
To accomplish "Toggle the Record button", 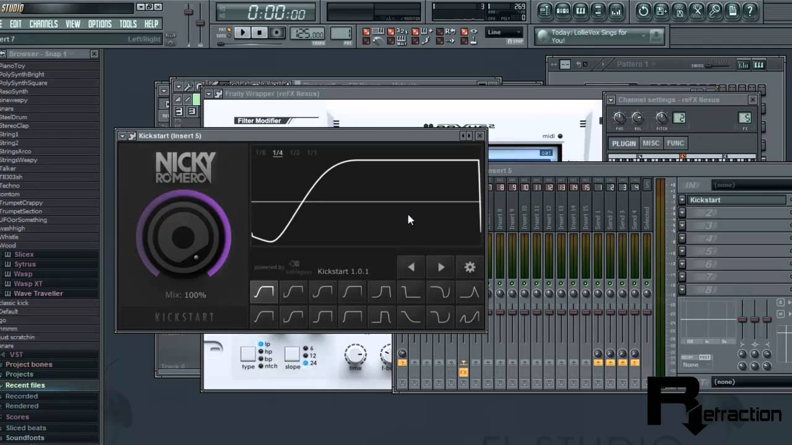I will [277, 33].
